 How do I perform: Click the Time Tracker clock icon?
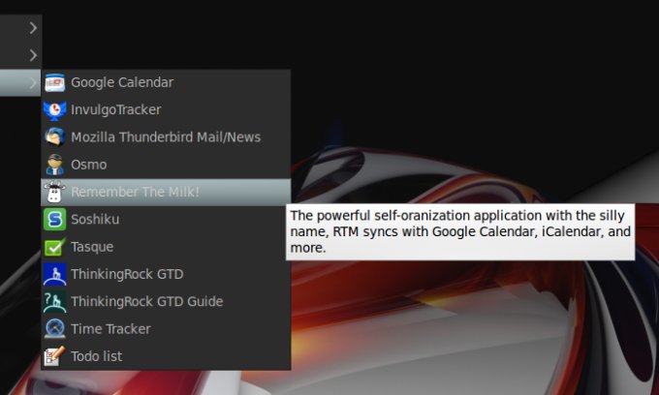point(54,329)
